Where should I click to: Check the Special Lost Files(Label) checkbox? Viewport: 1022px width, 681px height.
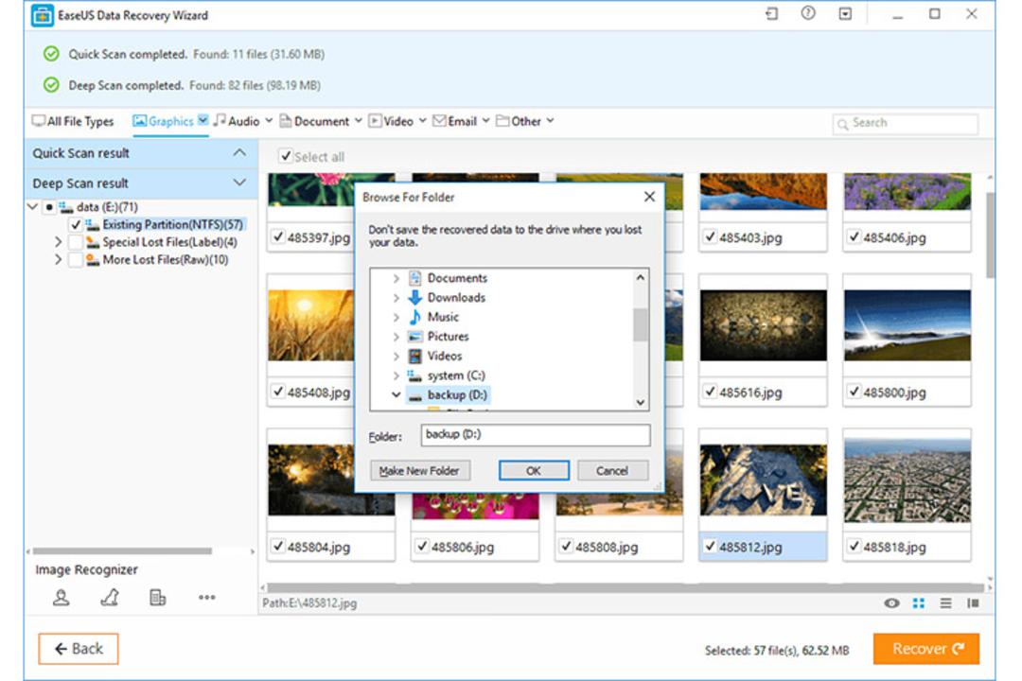click(75, 242)
